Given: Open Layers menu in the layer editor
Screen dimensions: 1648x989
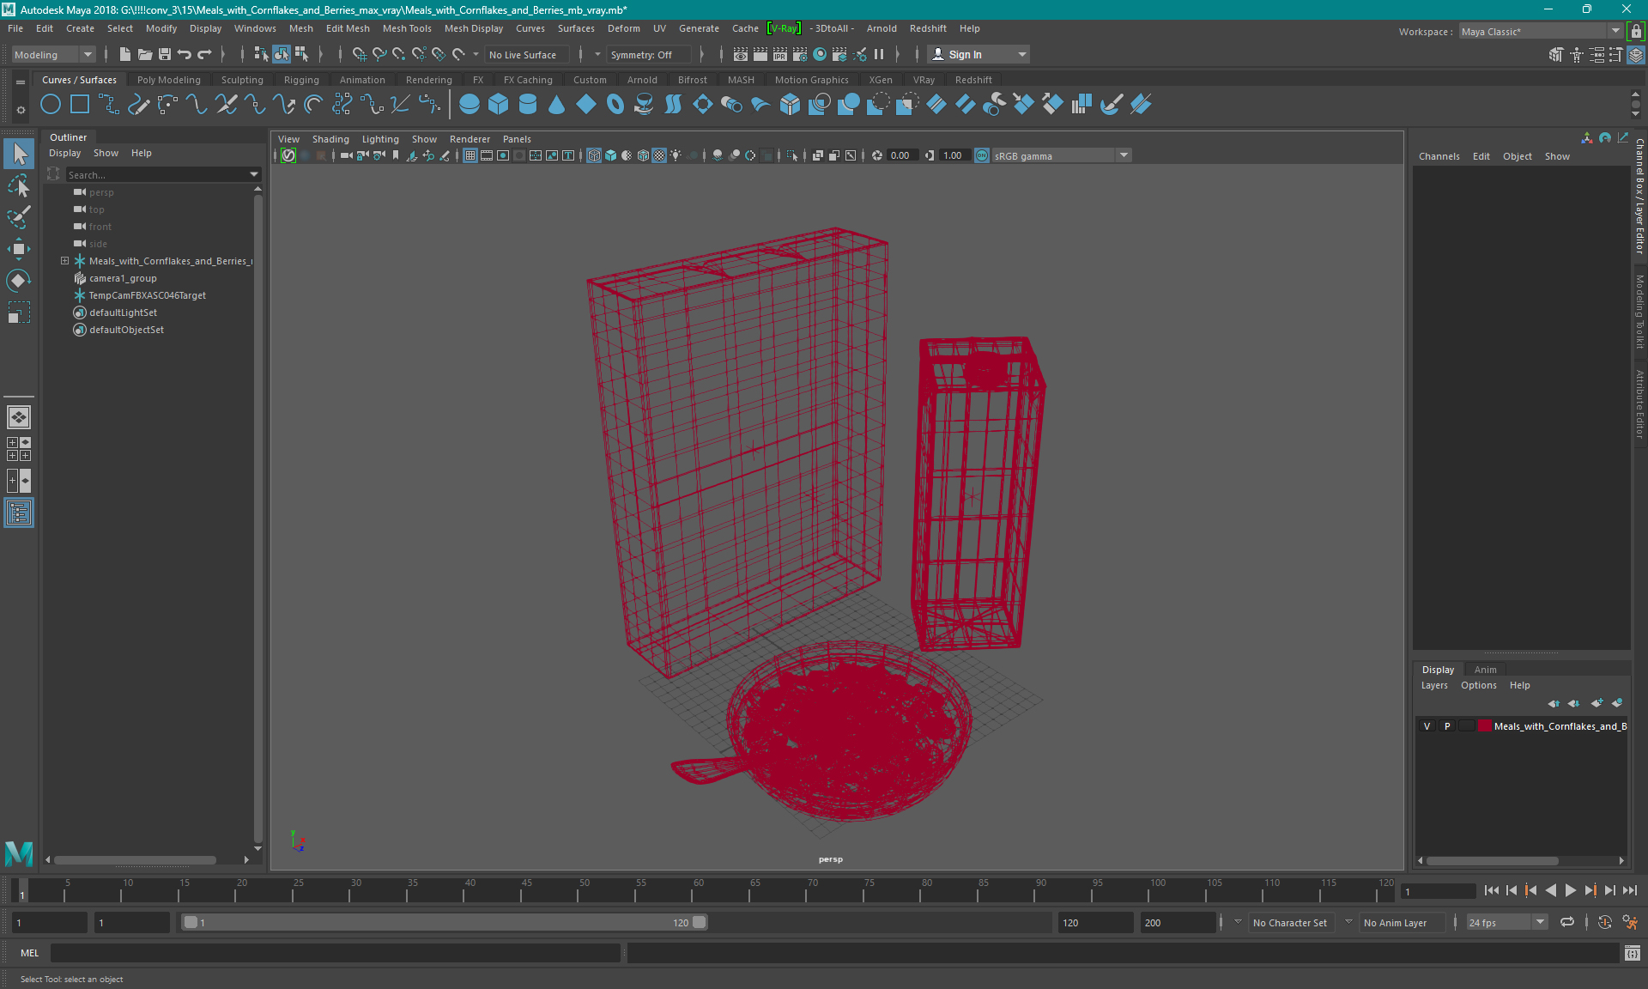Looking at the screenshot, I should tap(1433, 685).
